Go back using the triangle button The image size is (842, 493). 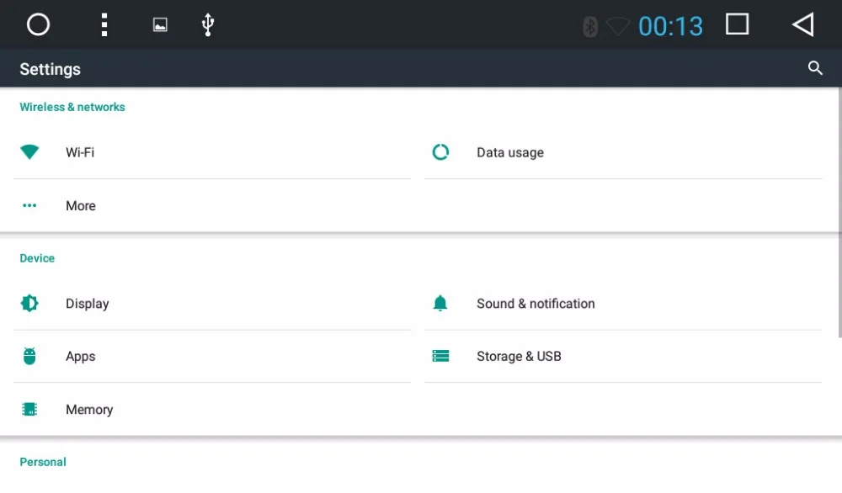pyautogui.click(x=803, y=25)
